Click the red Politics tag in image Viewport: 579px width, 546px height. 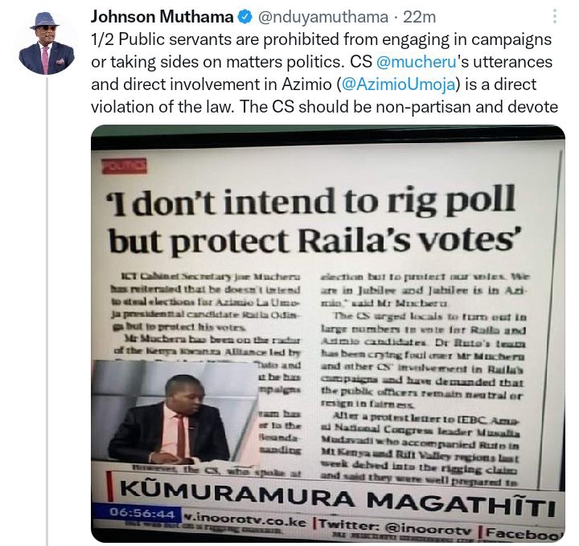pos(124,166)
